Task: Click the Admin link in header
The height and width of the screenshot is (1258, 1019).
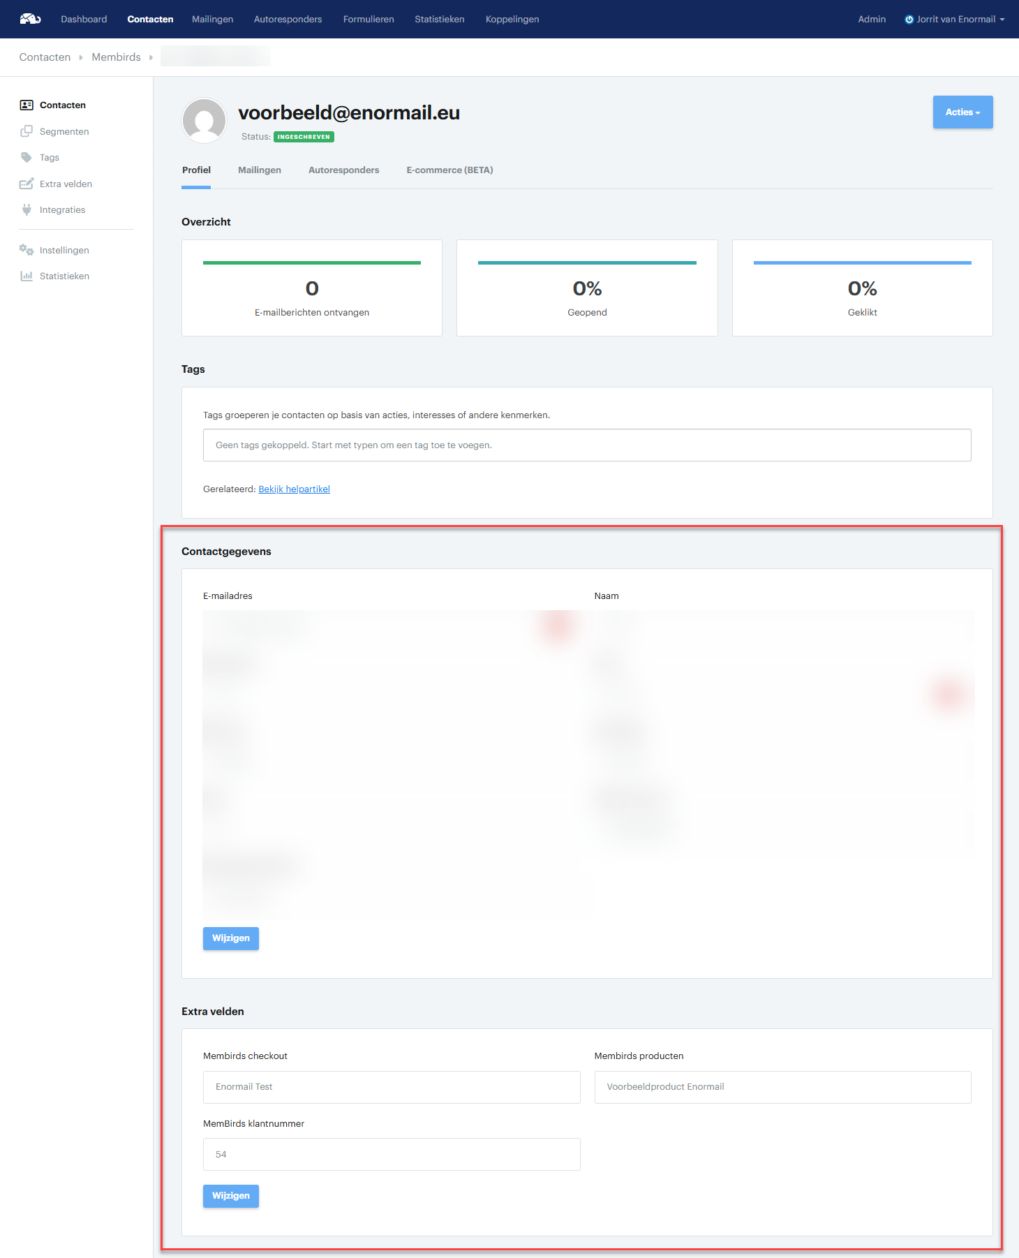Action: pos(872,20)
